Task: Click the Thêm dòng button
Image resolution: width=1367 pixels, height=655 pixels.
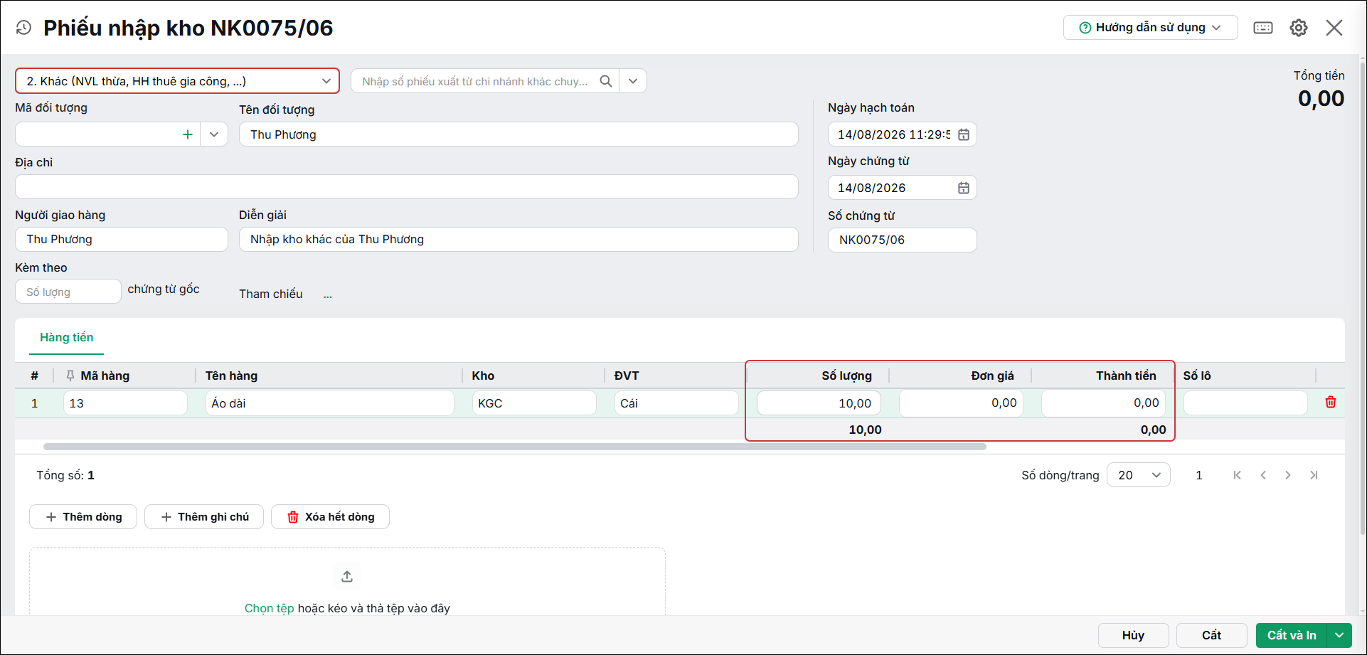Action: [84, 517]
